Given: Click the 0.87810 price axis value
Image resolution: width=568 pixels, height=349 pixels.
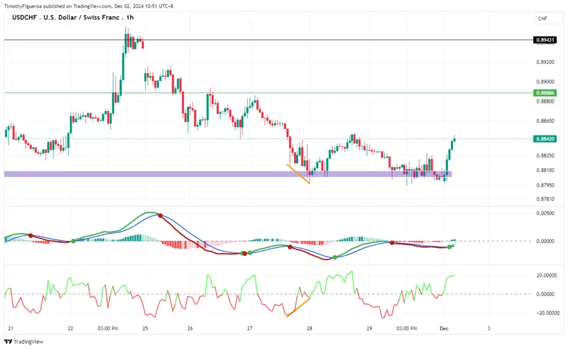Looking at the screenshot, I should [545, 199].
